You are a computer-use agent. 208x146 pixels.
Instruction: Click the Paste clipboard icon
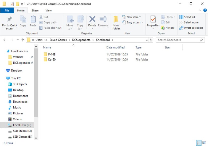[x=33, y=20]
